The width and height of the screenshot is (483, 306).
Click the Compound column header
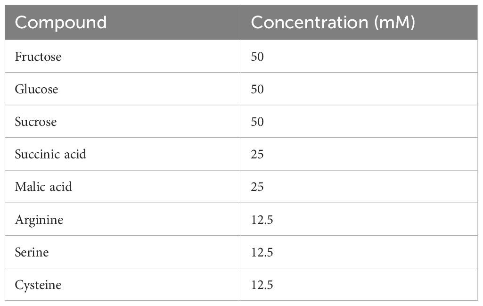[x=123, y=22]
